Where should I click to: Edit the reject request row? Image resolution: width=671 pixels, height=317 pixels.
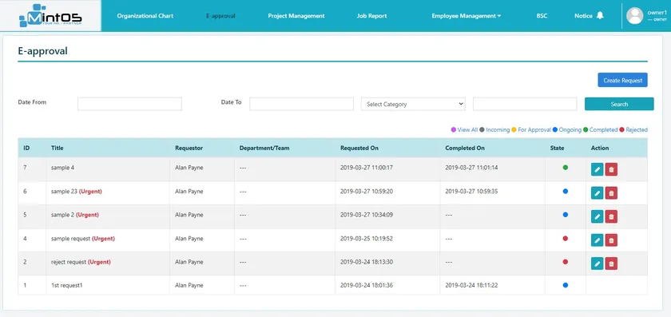(597, 264)
